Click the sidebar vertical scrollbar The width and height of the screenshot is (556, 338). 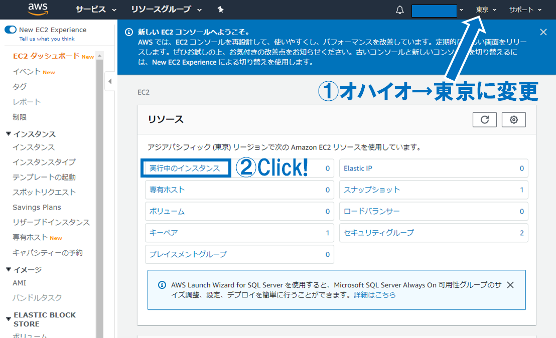(x=100, y=199)
